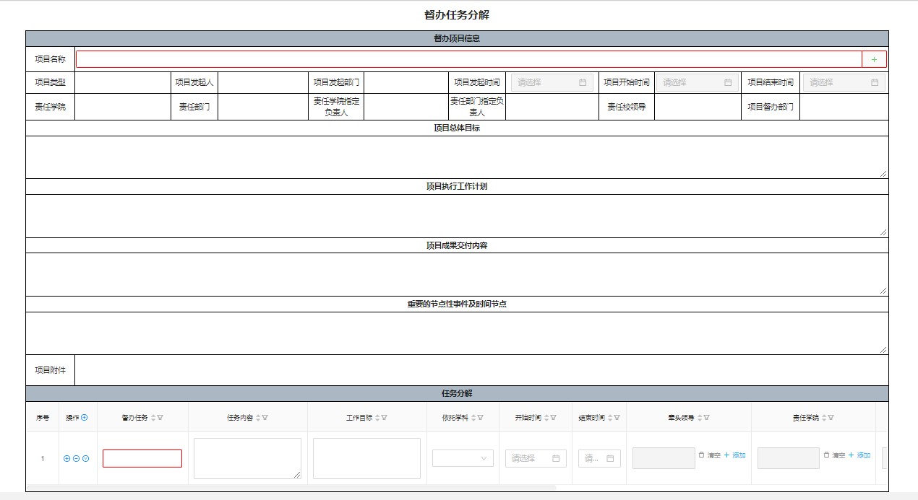Click the 项目总体目标 text area
This screenshot has height=500, width=918.
click(456, 157)
